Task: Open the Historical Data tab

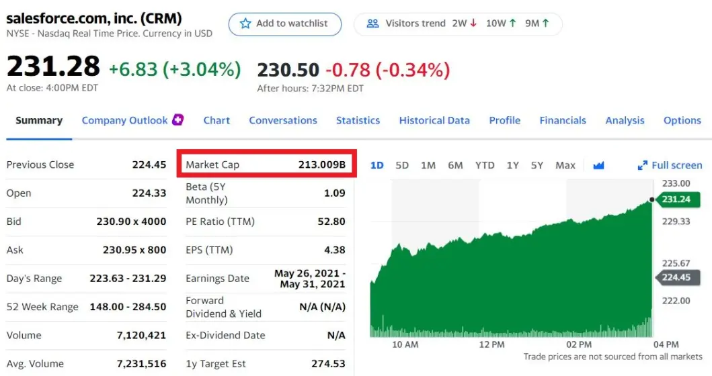Action: tap(434, 121)
